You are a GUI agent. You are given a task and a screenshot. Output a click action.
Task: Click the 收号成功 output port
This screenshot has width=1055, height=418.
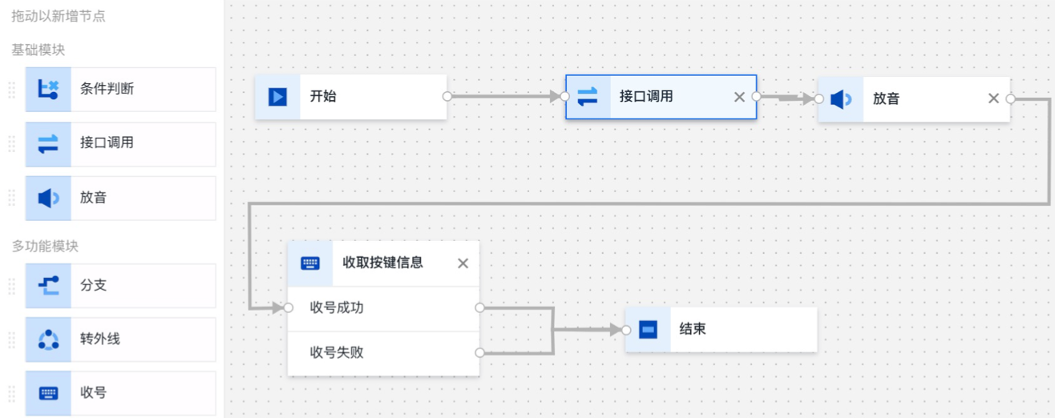(x=479, y=307)
